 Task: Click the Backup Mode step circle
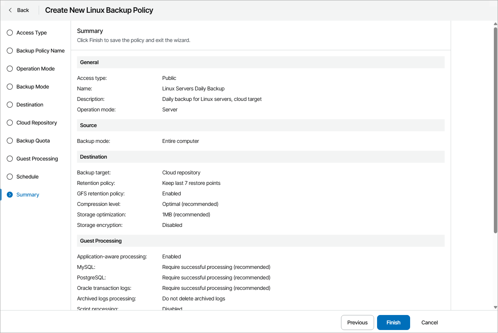point(10,87)
